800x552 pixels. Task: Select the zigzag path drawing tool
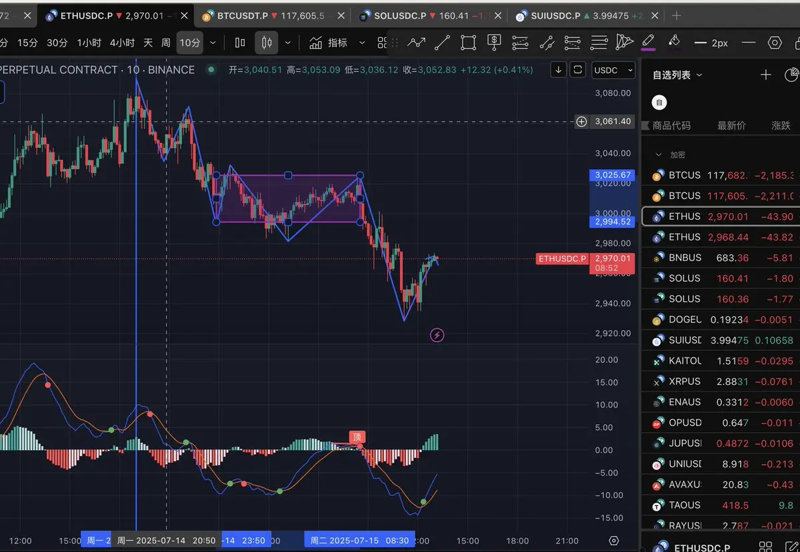click(416, 43)
